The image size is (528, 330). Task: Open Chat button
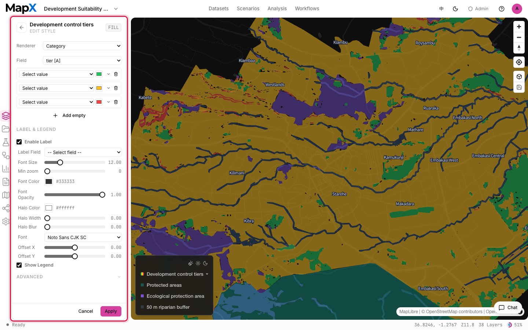[x=508, y=308]
